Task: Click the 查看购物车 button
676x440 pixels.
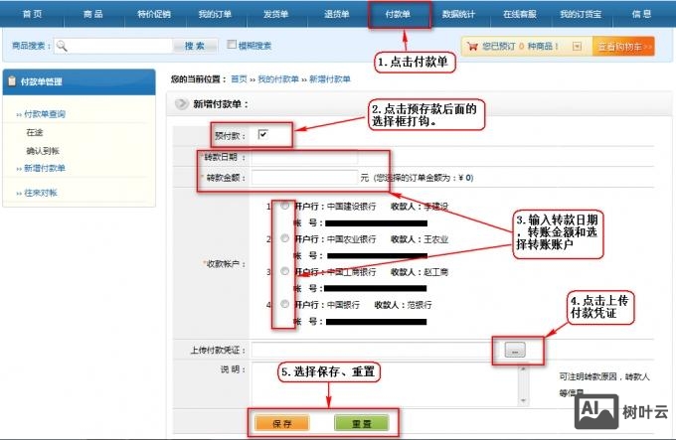Action: click(x=623, y=47)
